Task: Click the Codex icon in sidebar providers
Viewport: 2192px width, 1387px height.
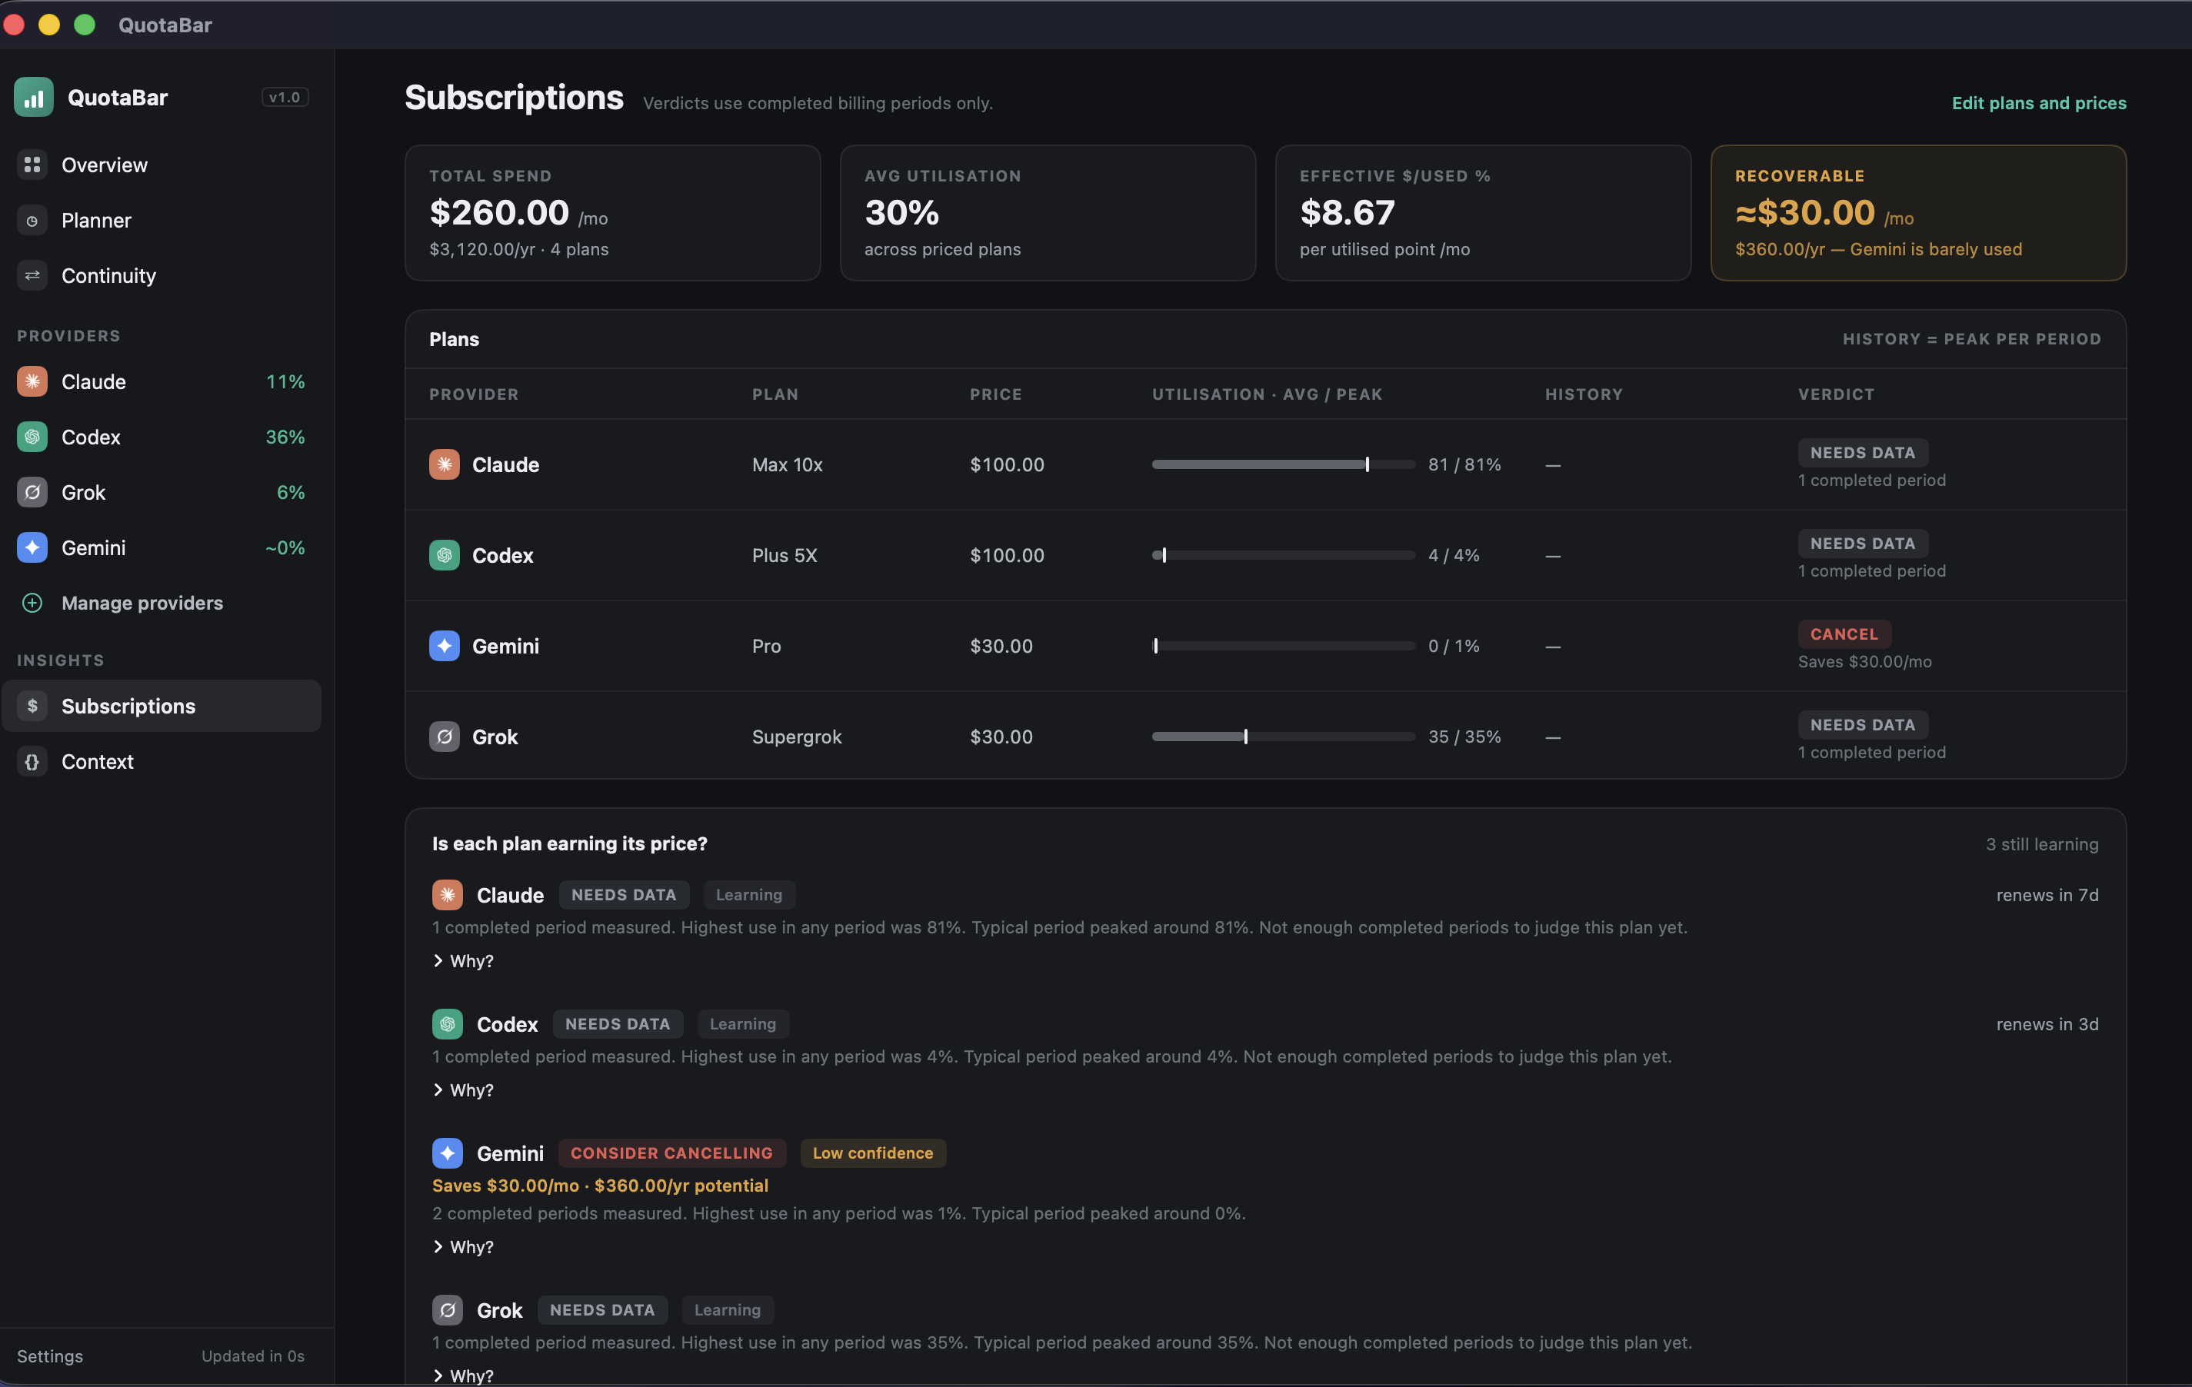Action: click(32, 437)
